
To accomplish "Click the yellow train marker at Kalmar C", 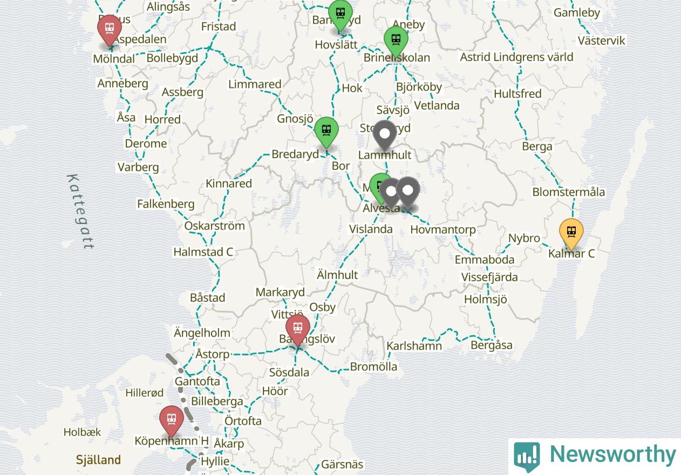I will click(x=571, y=234).
